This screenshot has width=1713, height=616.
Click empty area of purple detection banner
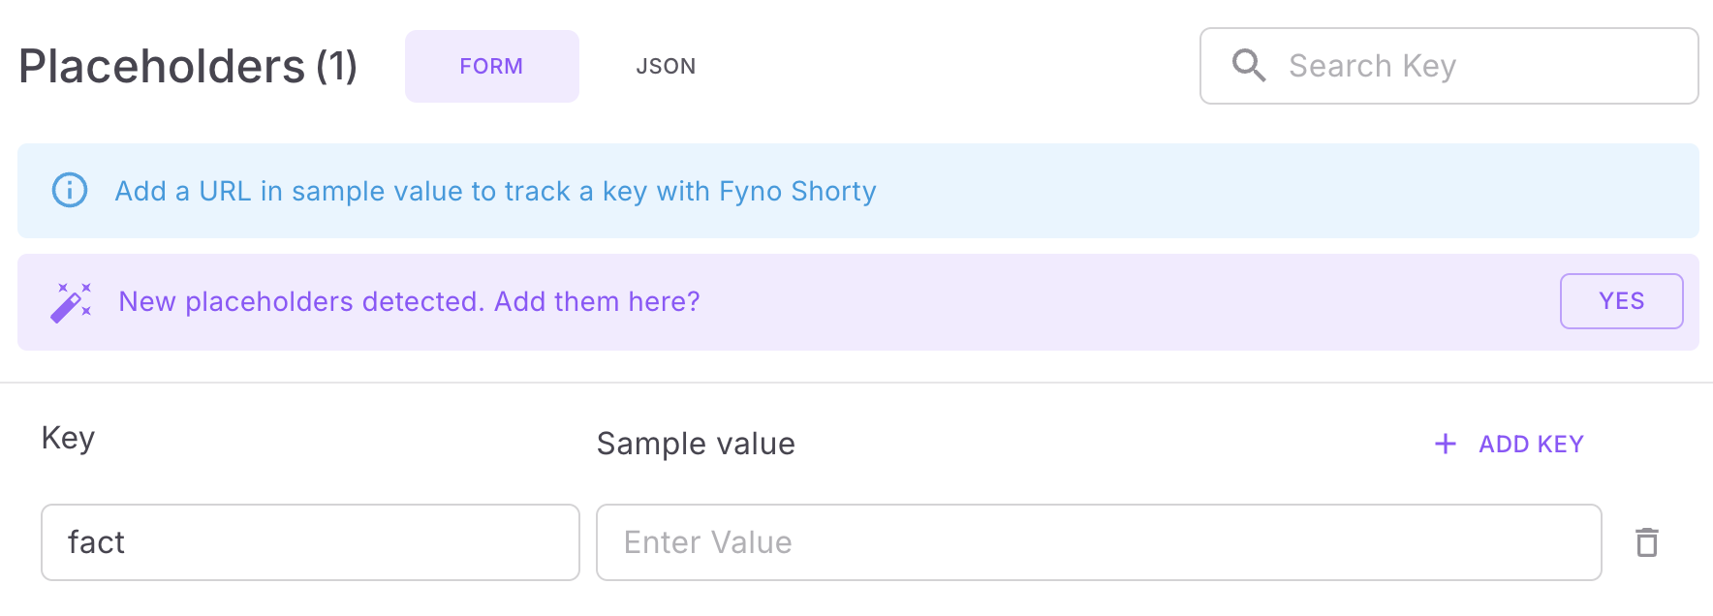(x=1114, y=302)
